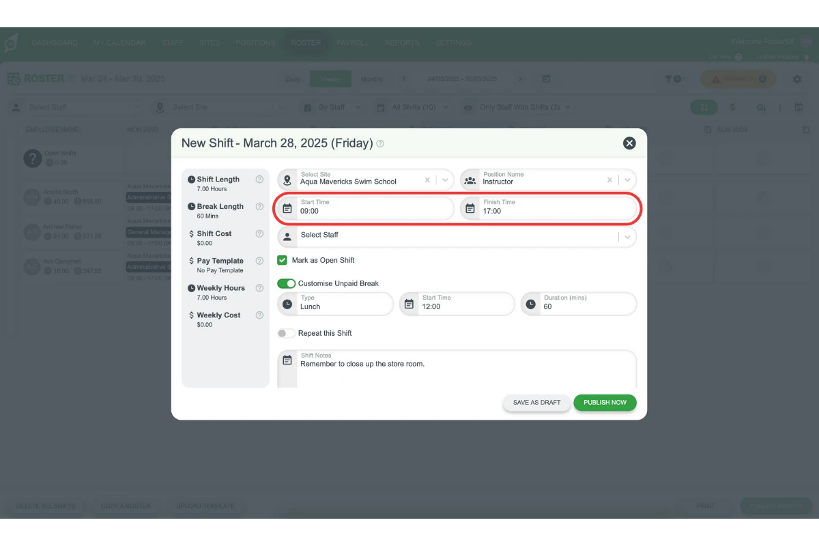Screen dimensions: 819x546
Task: Click the Save As Draft button
Action: click(536, 403)
